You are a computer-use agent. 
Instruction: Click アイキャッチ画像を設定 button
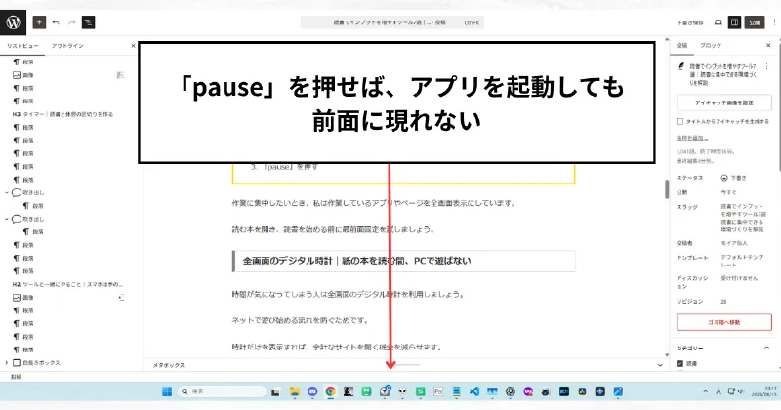click(x=724, y=103)
